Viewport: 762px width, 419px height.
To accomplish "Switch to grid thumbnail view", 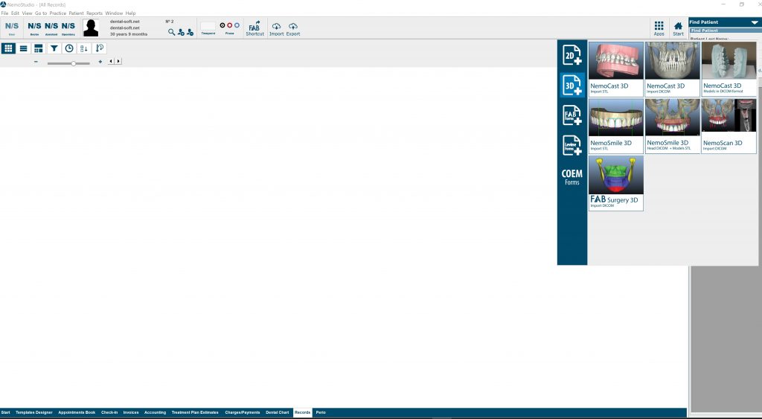I will pyautogui.click(x=8, y=48).
